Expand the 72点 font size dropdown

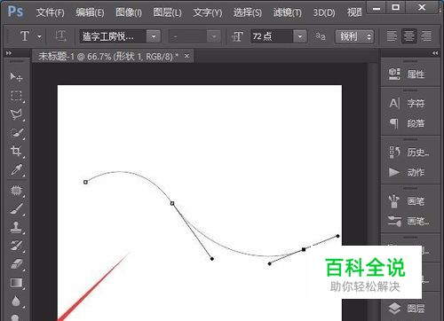(x=300, y=36)
